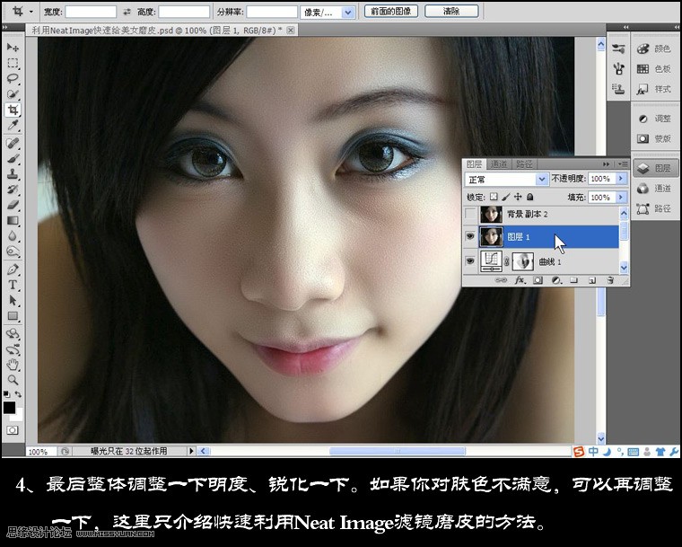682x547 pixels.
Task: Select the 3D Rotate tool
Action: pyautogui.click(x=13, y=334)
